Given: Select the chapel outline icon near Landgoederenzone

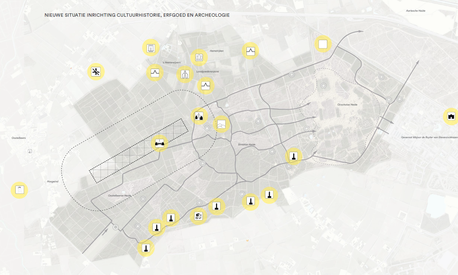Looking at the screenshot, I should point(185,75).
